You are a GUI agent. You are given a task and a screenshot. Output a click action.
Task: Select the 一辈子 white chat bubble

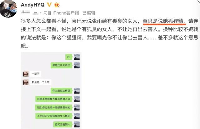35,74
